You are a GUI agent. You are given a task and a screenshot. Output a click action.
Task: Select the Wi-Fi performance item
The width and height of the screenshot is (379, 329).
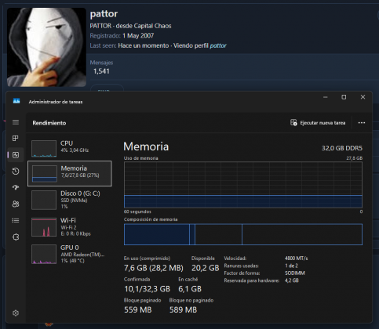[70, 227]
